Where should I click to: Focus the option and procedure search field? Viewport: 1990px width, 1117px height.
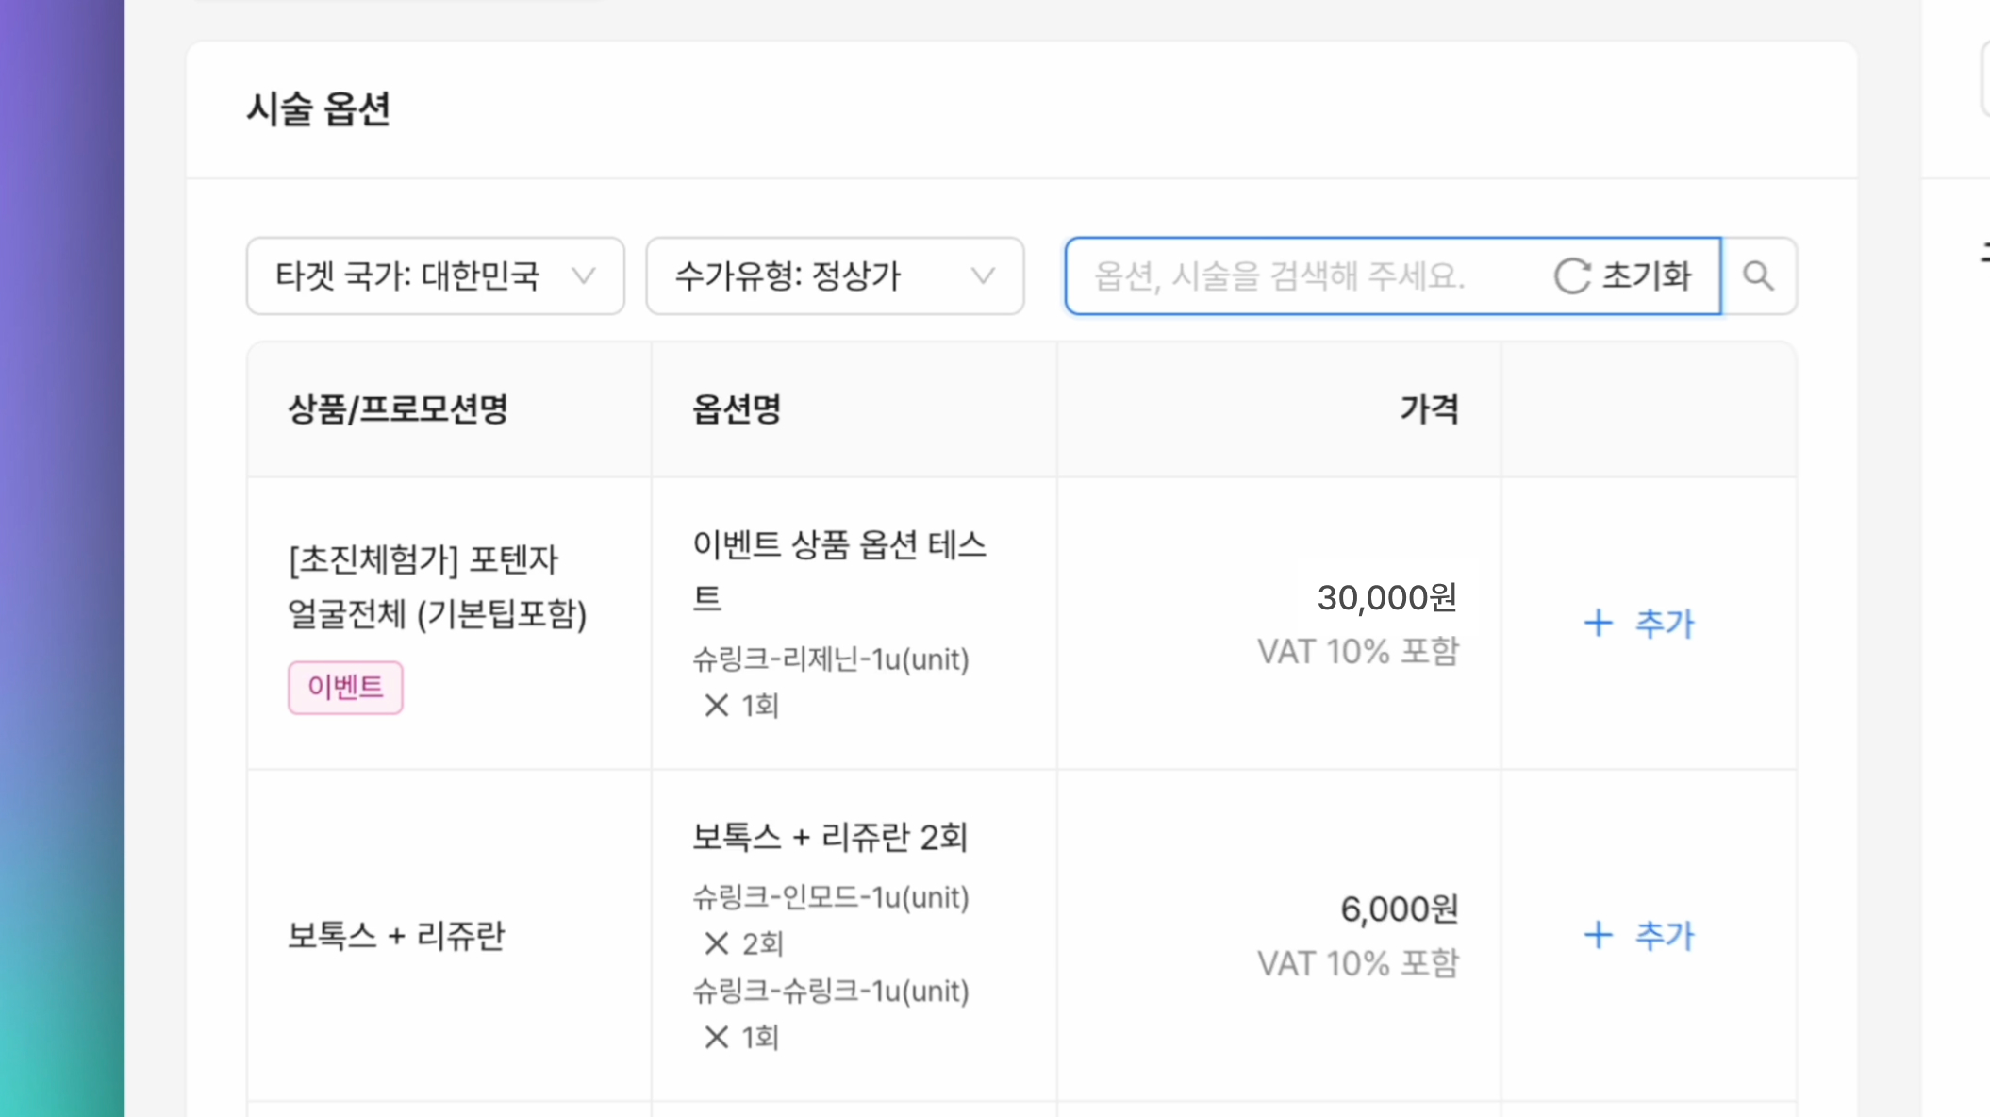pyautogui.click(x=1302, y=275)
